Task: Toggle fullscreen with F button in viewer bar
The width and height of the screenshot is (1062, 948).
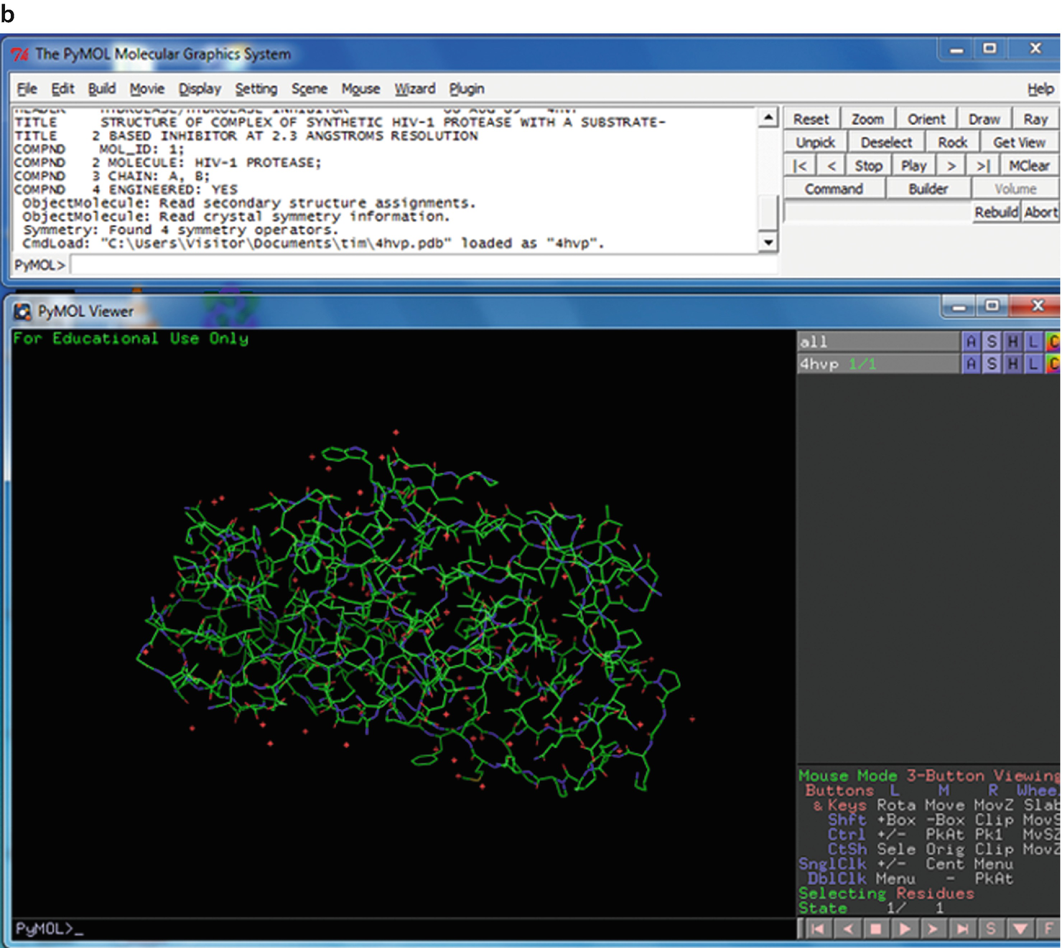Action: tap(1048, 929)
